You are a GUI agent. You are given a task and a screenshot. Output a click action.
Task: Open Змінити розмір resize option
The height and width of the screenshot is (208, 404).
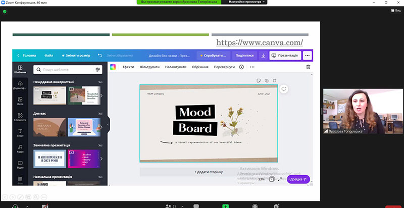[x=76, y=56]
